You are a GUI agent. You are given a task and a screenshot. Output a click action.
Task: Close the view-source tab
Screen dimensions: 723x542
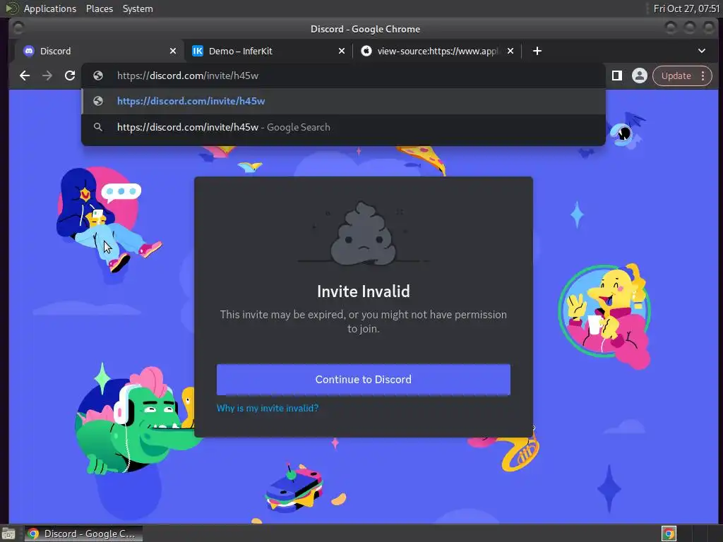(510, 51)
